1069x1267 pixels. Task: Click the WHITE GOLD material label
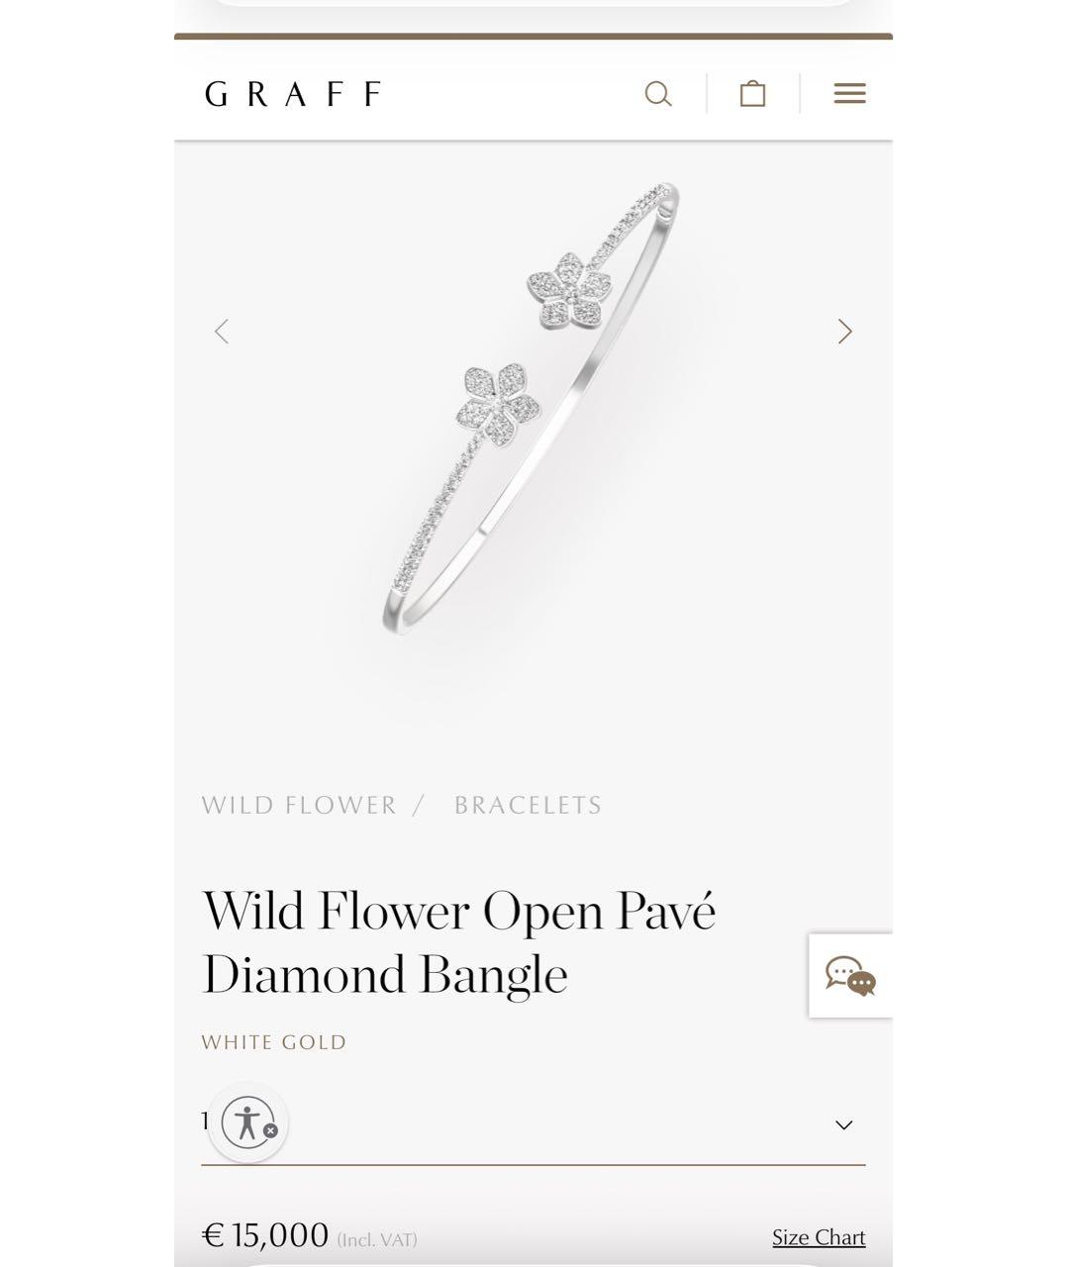274,1042
